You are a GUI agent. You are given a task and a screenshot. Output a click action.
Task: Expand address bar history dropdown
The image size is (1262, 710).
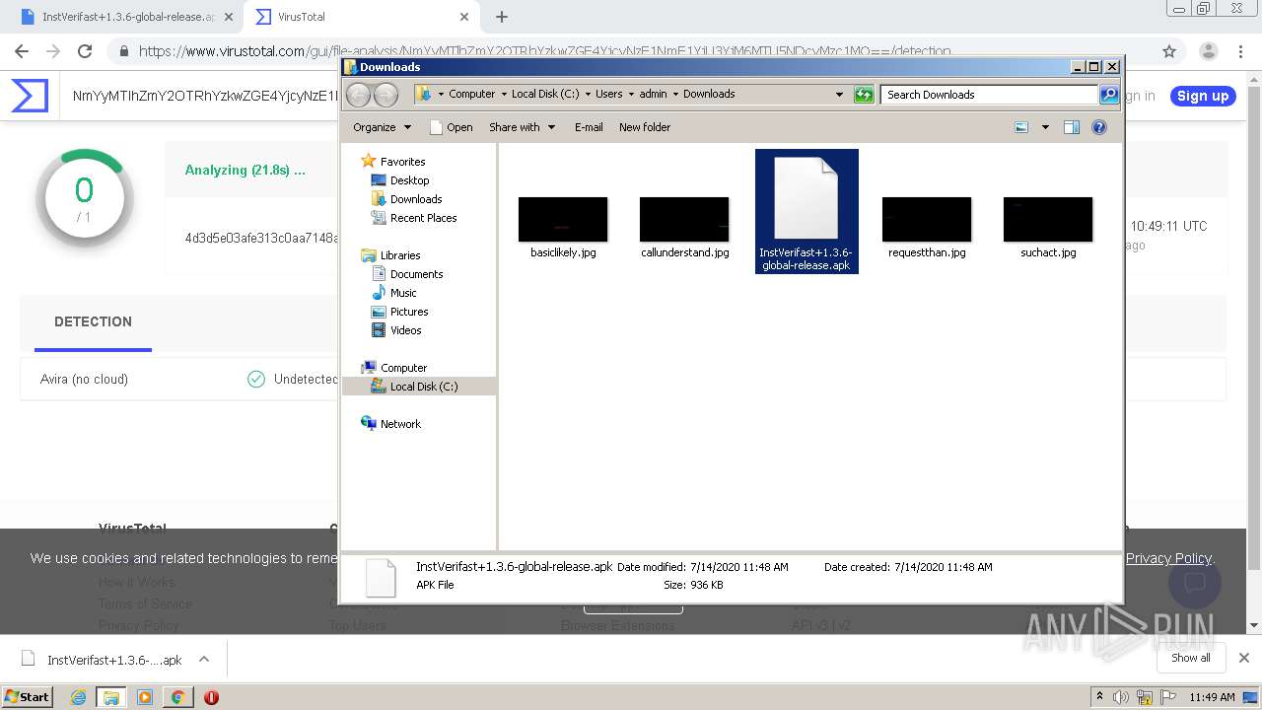point(839,95)
